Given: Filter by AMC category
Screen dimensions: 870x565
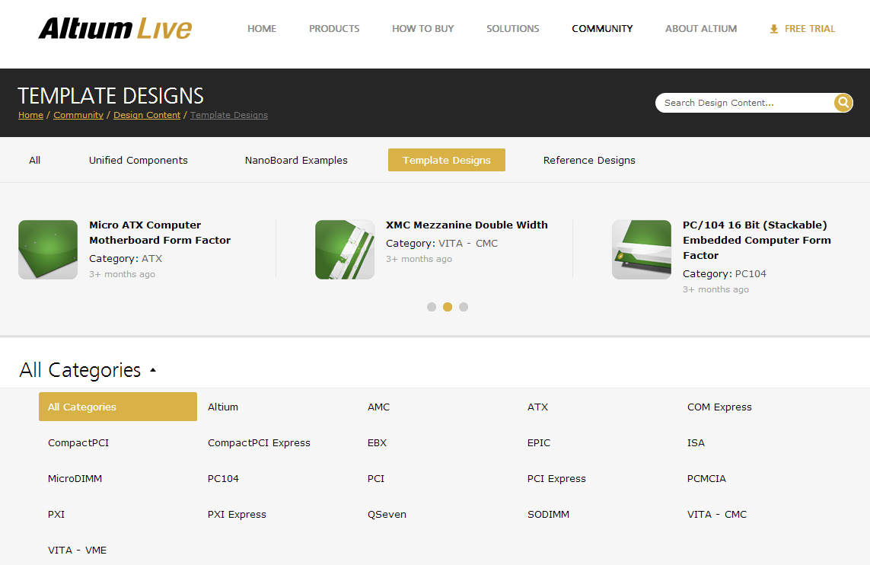Looking at the screenshot, I should pos(378,407).
